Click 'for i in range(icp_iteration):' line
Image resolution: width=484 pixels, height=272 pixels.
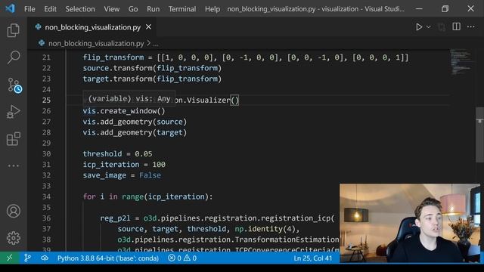(147, 196)
